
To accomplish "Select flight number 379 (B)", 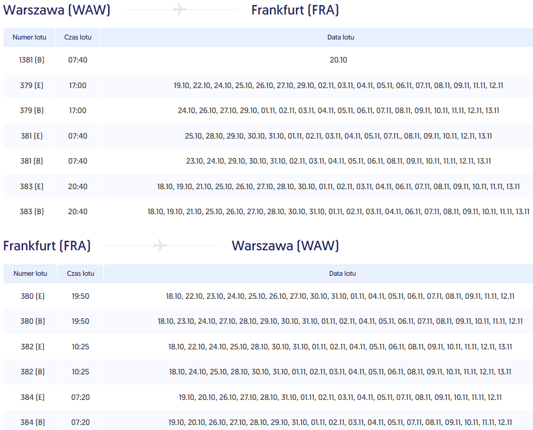I will tap(32, 111).
